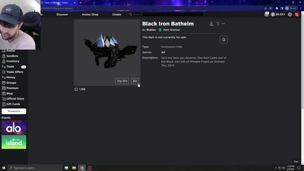Open the Roblox creator link
The height and width of the screenshot is (171, 304).
click(x=151, y=30)
